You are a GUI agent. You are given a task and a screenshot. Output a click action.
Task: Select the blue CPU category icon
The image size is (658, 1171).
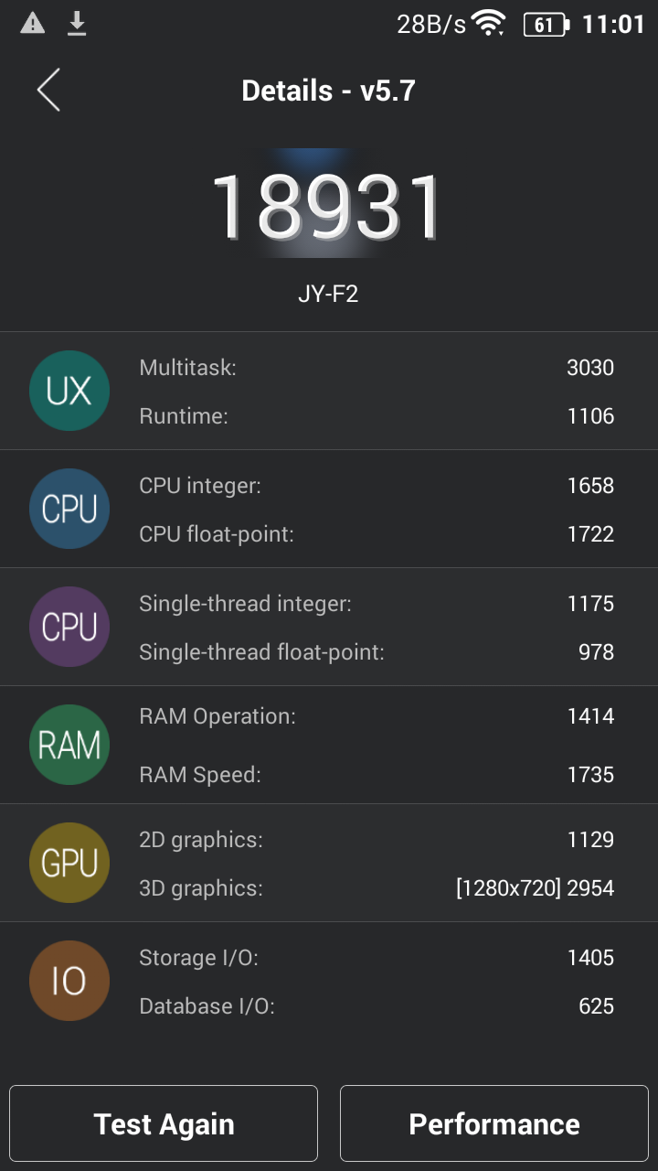[x=69, y=509]
